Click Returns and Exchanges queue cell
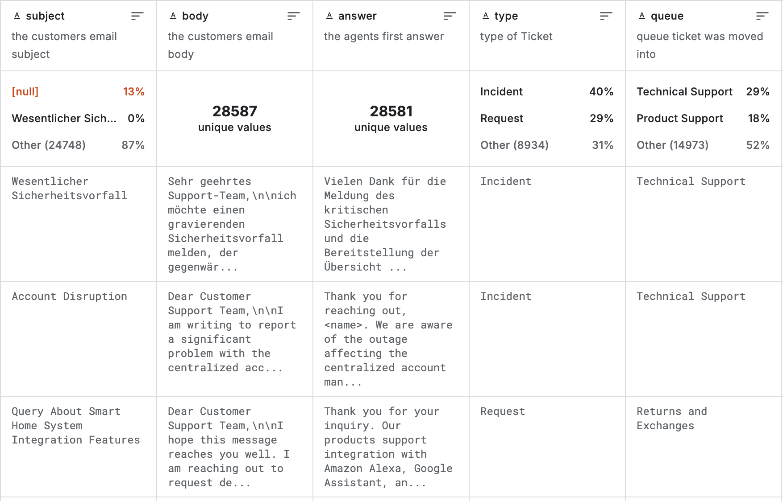The image size is (783, 501). [x=671, y=419]
